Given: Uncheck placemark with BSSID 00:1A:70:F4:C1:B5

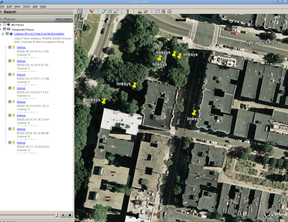Looking at the screenshot, I should pos(10,47).
